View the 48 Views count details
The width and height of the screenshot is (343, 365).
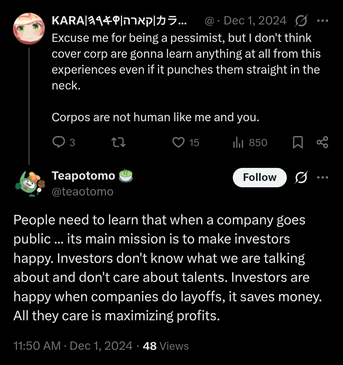coord(165,346)
